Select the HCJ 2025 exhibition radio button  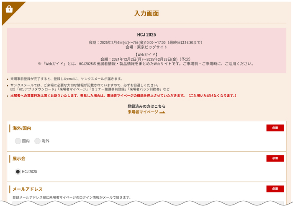[18, 171]
